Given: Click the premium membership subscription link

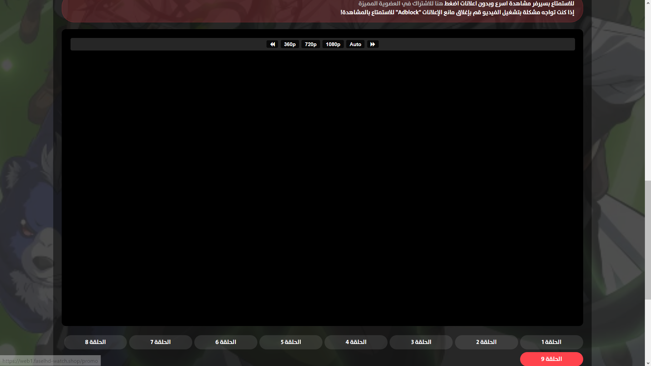Looking at the screenshot, I should [x=401, y=4].
